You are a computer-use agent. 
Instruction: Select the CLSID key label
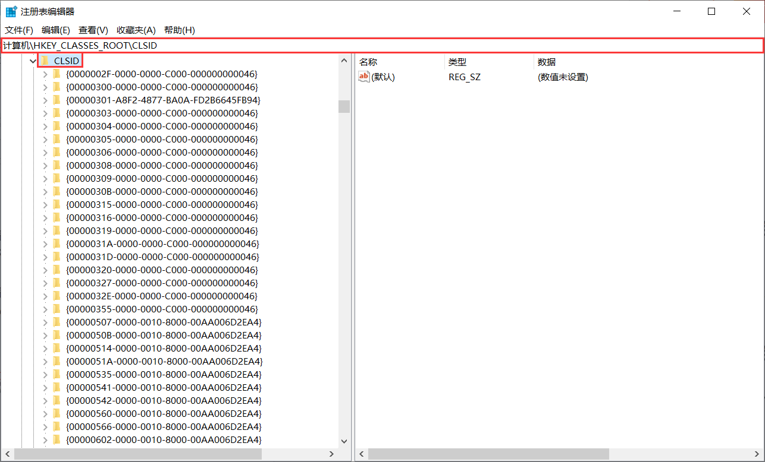pos(66,61)
